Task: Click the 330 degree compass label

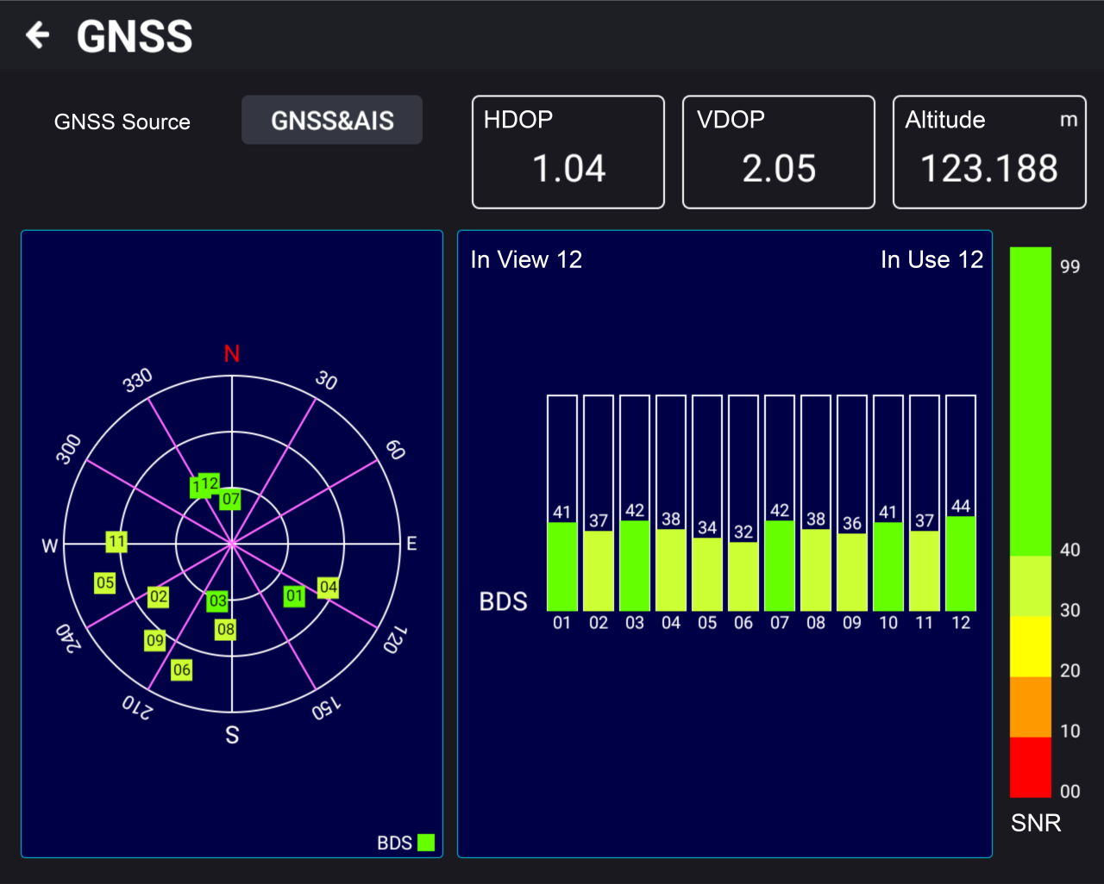Action: coord(137,380)
